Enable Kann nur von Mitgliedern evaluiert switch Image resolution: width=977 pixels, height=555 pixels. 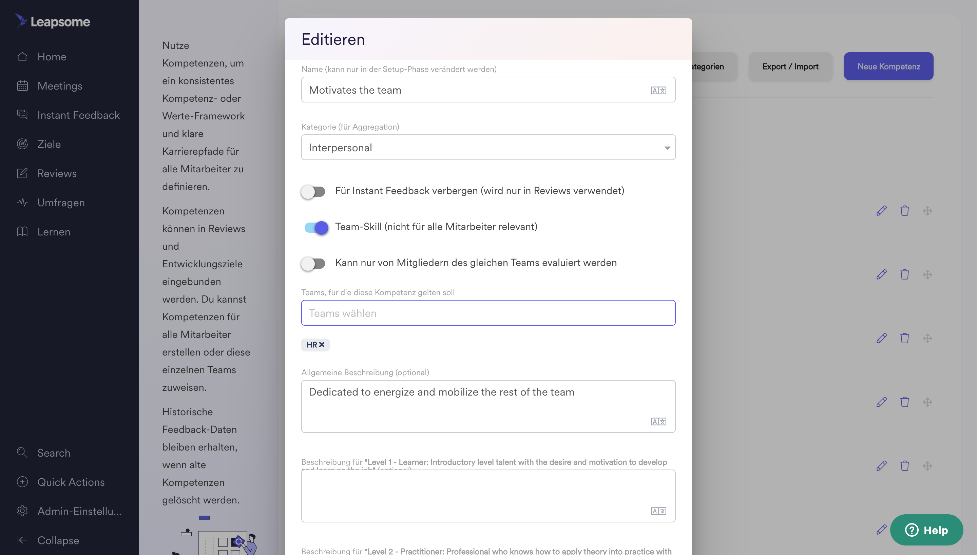tap(313, 263)
